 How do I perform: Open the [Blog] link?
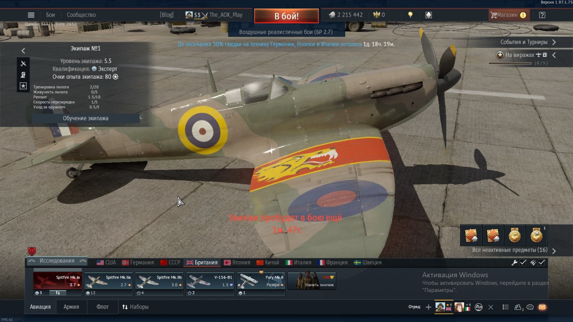(167, 15)
